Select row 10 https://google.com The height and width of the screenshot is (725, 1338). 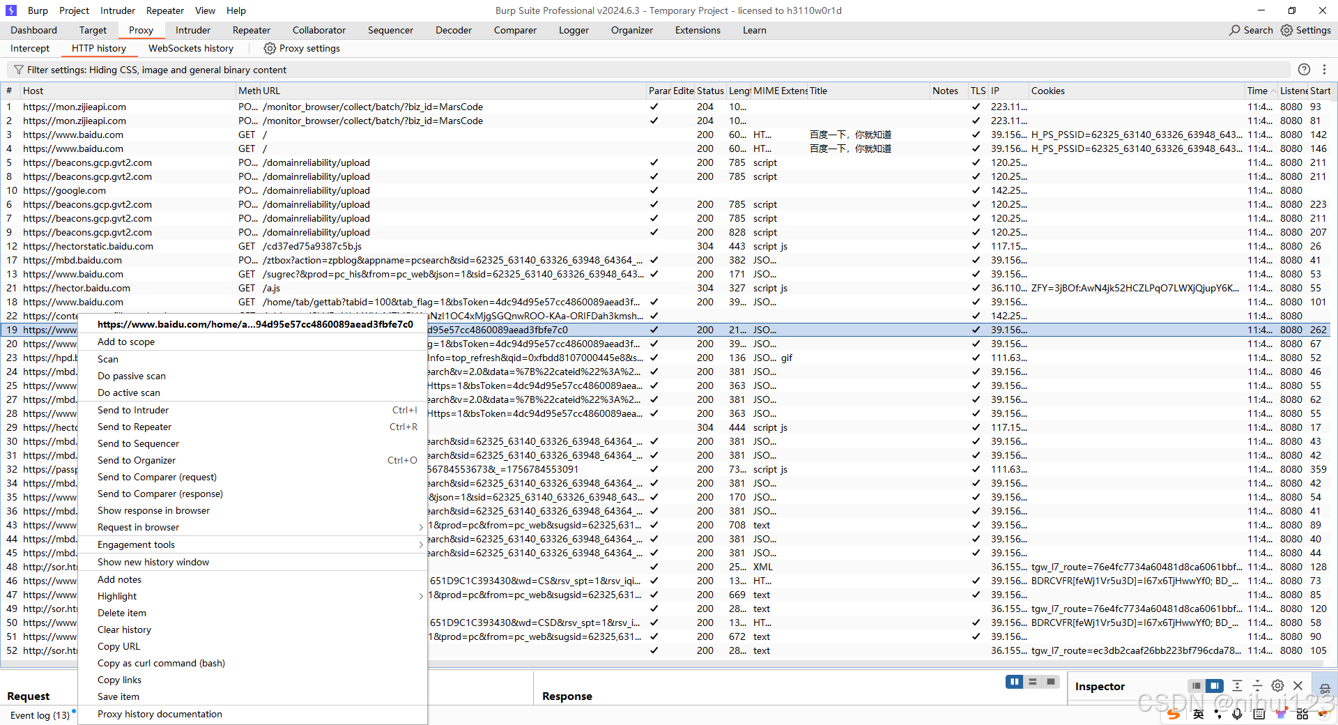pos(666,190)
